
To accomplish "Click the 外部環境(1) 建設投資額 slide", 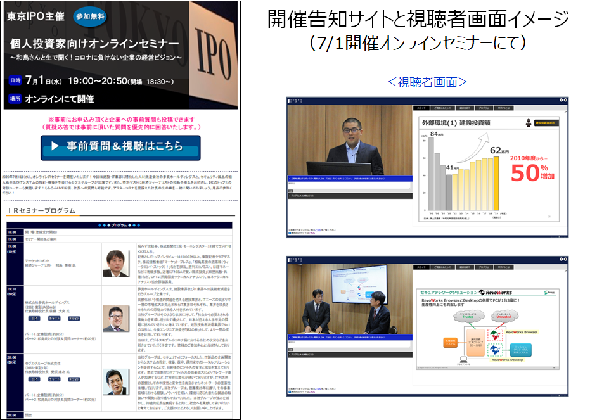I will click(x=489, y=169).
